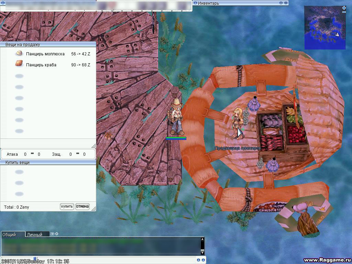Image resolution: width=352 pixels, height=264 pixels.
Task: Click the round orb icon left of Инвентарь title
Action: (x=195, y=3)
